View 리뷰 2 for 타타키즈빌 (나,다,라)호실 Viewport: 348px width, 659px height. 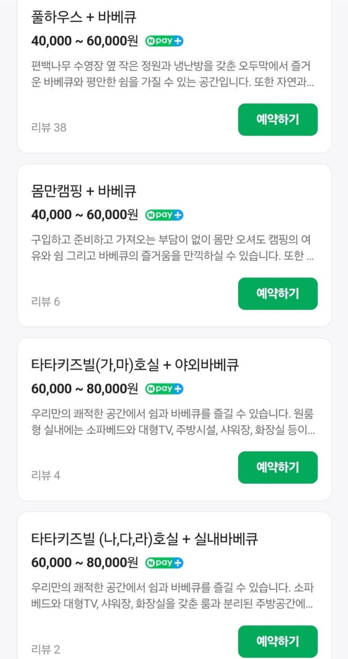point(45,649)
